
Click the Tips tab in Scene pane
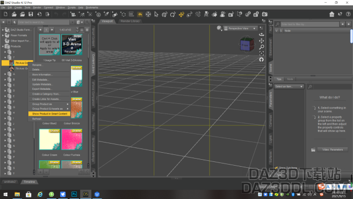pyautogui.click(x=279, y=79)
